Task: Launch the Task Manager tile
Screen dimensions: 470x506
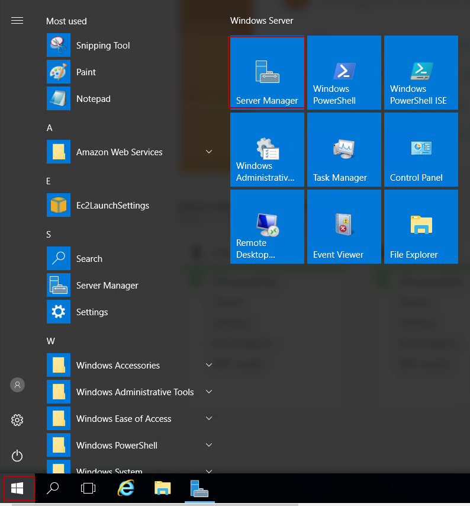Action: (344, 149)
